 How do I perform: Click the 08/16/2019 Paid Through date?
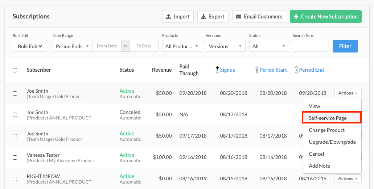(193, 178)
